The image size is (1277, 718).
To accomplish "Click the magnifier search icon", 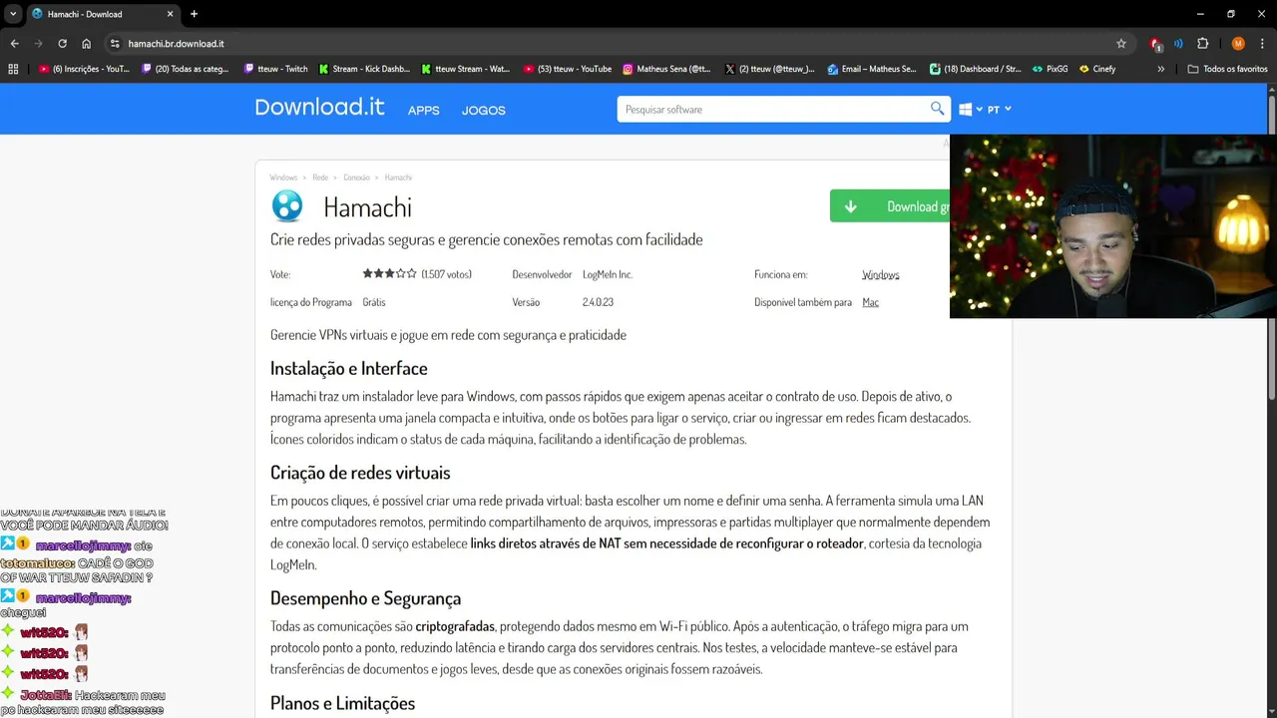I will 937,109.
